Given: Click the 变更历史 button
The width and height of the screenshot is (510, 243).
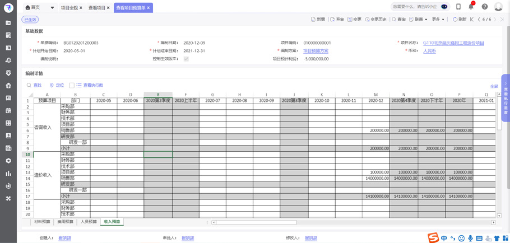Looking at the screenshot, I should [375, 19].
